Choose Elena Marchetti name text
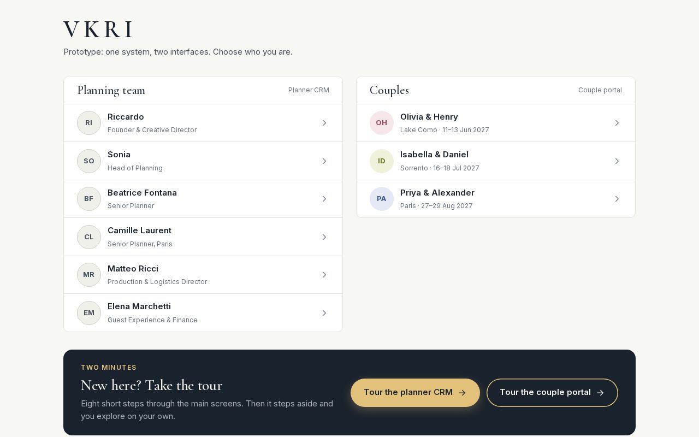This screenshot has height=437, width=699. click(139, 306)
